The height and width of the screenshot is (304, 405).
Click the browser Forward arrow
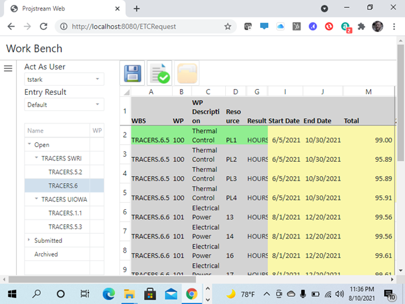coord(27,27)
